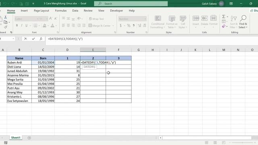
Task: Open the Developer tab
Action: [x=117, y=11]
